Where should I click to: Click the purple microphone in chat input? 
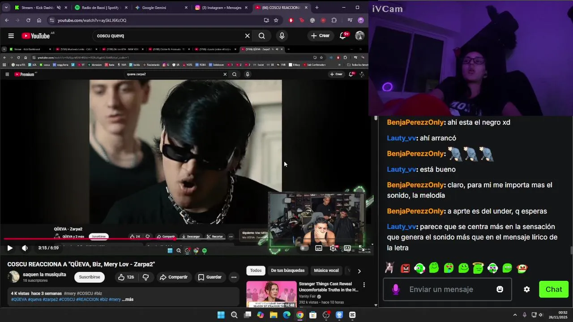tap(396, 289)
